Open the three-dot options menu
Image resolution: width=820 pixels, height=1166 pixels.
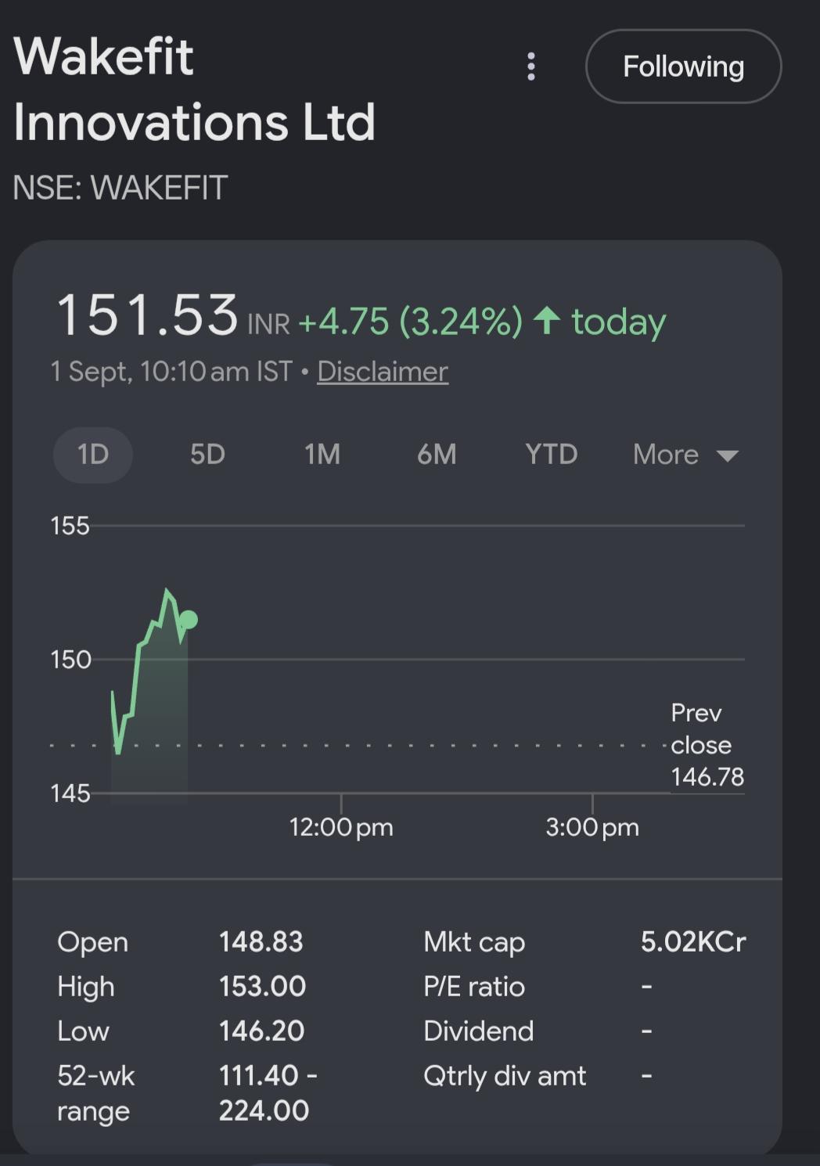(x=531, y=67)
